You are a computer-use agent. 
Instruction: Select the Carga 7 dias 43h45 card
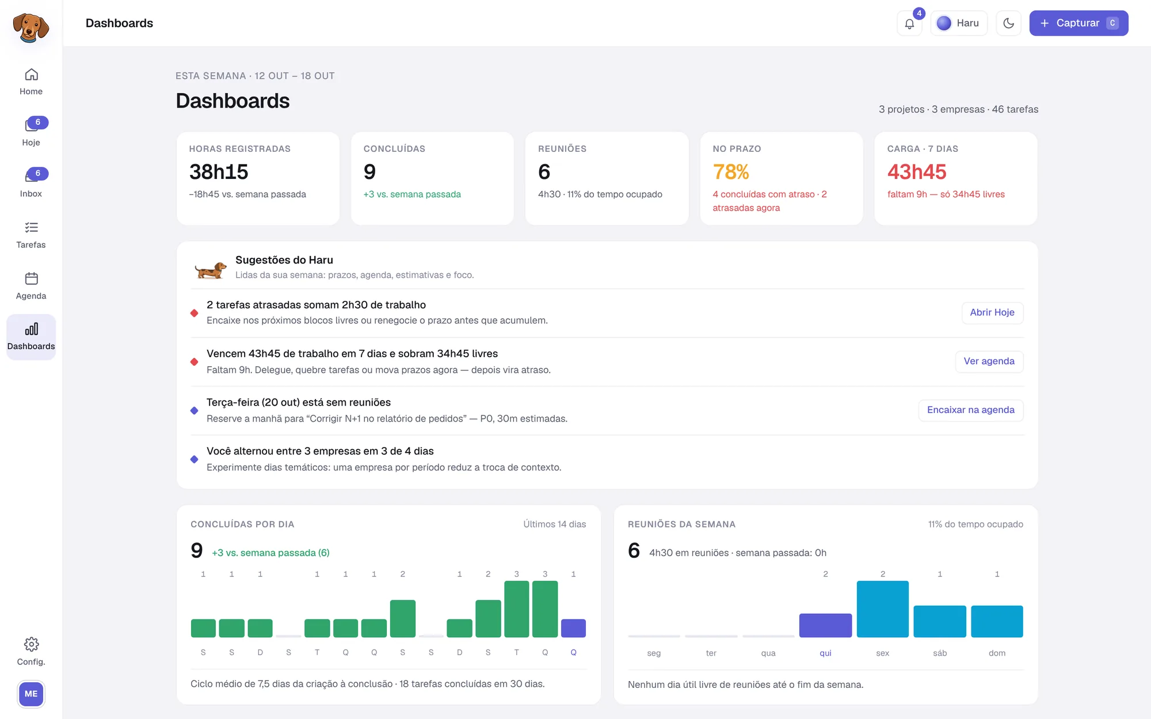pos(956,178)
